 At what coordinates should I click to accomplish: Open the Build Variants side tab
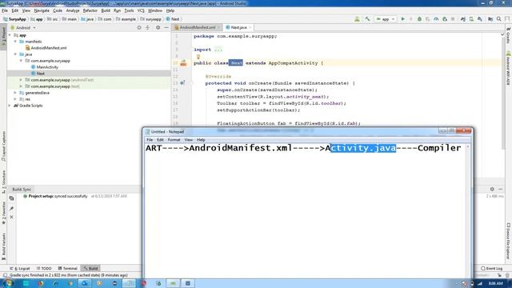click(x=3, y=246)
